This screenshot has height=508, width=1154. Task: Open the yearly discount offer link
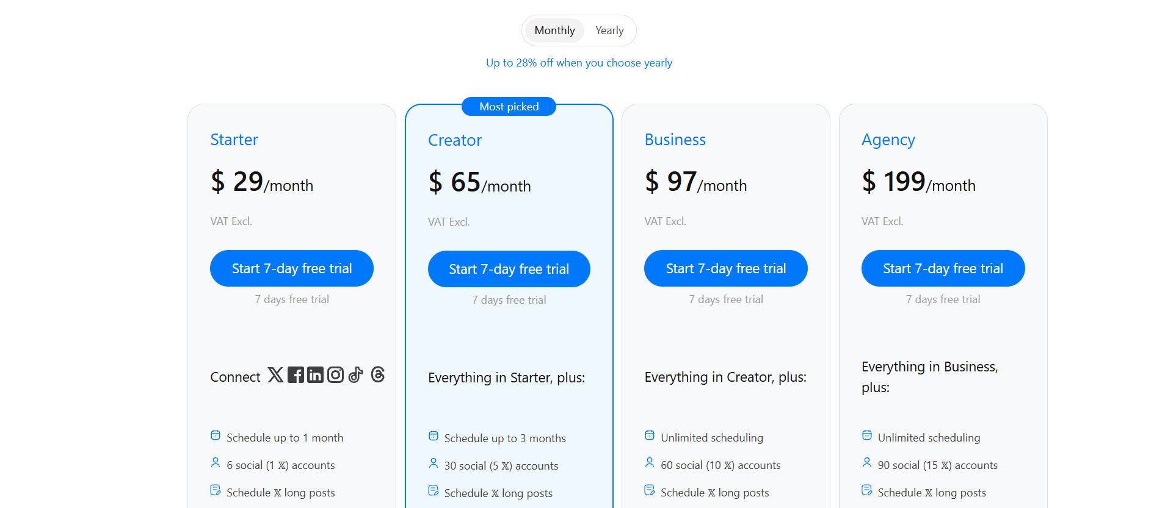click(578, 62)
